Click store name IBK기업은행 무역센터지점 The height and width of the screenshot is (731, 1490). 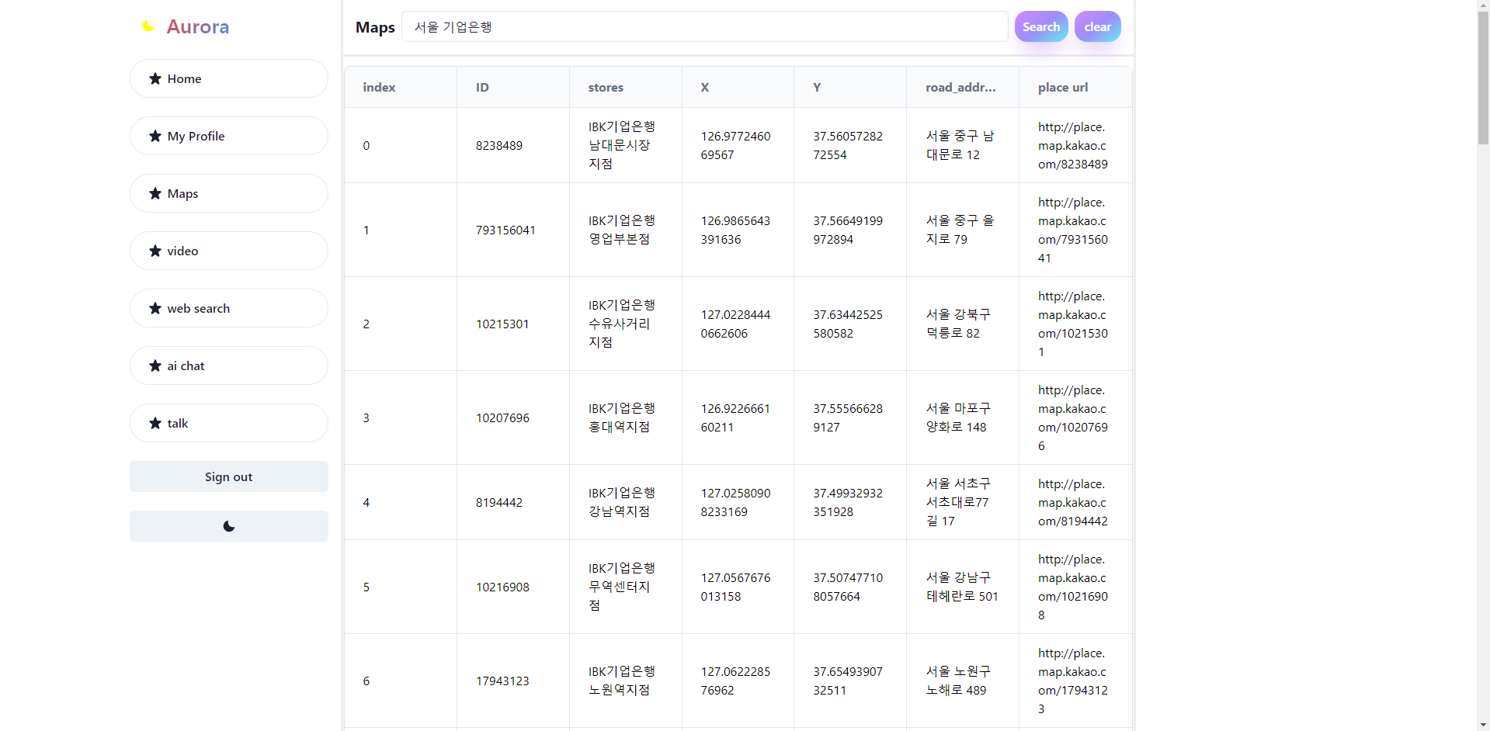622,587
